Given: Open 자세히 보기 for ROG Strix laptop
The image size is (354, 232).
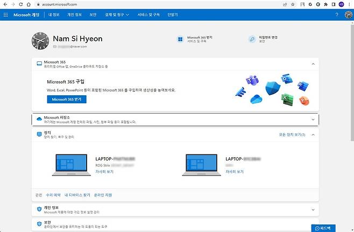Looking at the screenshot, I should click(104, 172).
